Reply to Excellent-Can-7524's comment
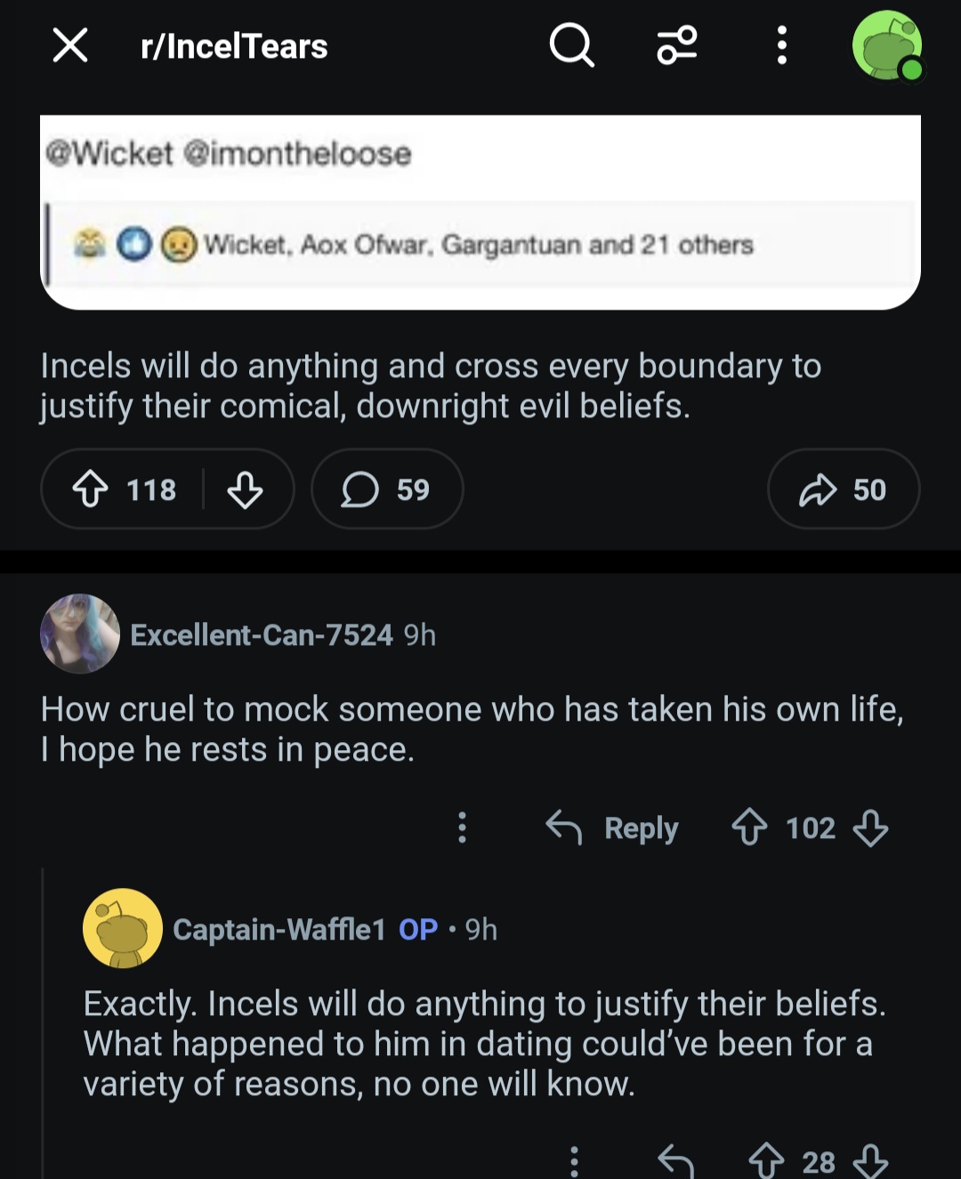This screenshot has width=961, height=1179. tap(612, 828)
